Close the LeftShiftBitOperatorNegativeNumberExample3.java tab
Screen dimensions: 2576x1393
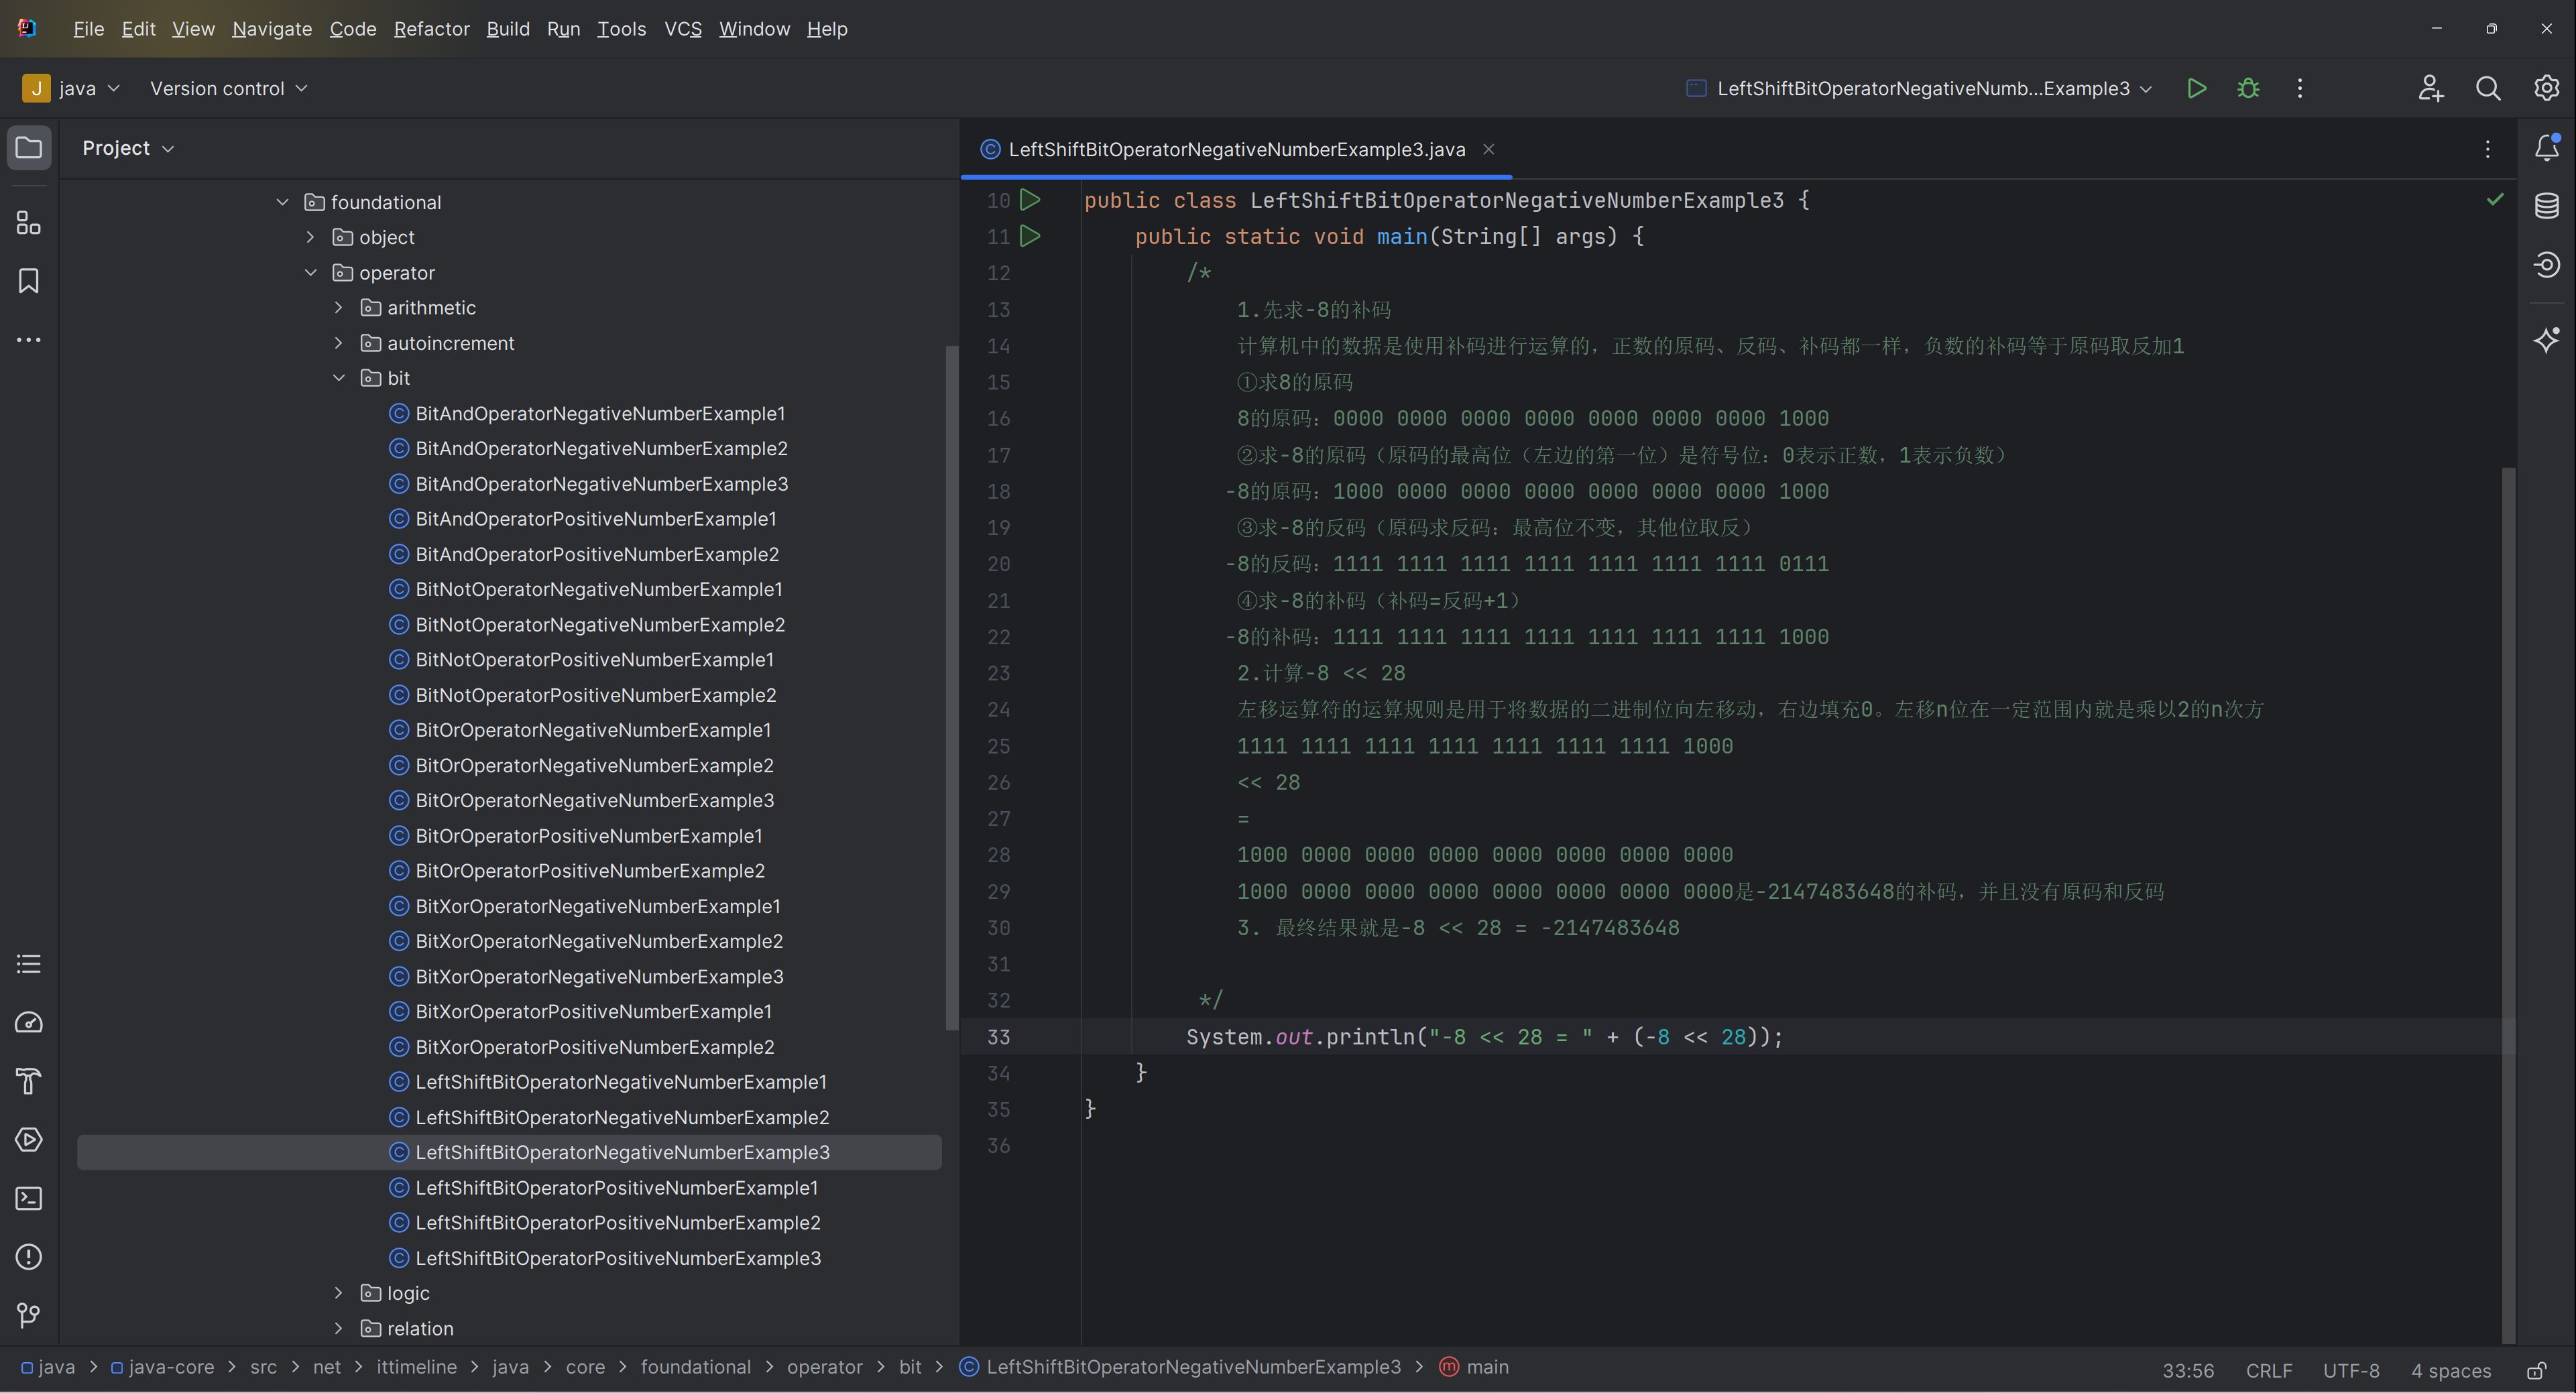[1488, 149]
